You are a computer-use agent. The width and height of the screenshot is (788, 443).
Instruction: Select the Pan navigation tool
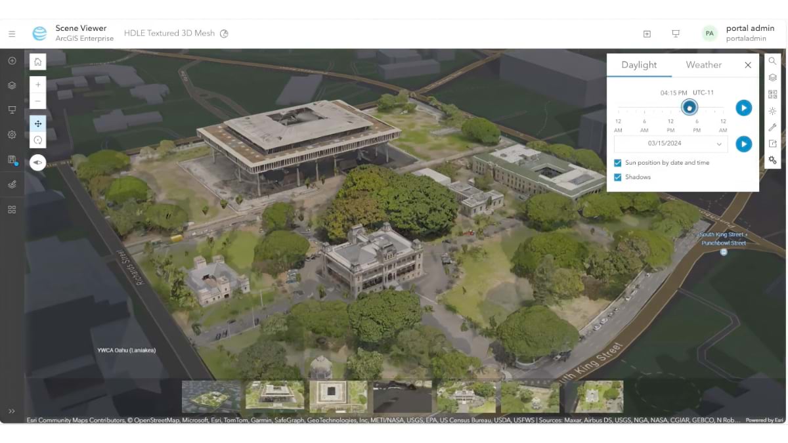pyautogui.click(x=37, y=123)
